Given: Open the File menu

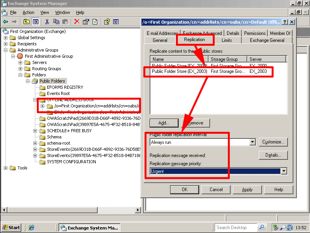Looking at the screenshot, I should [x=13, y=12].
